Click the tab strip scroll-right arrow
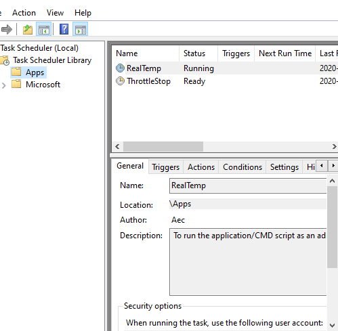 (333, 166)
